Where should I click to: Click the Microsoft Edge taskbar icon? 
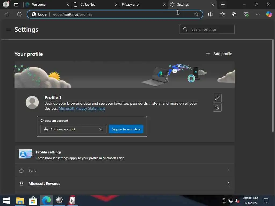(x=46, y=201)
